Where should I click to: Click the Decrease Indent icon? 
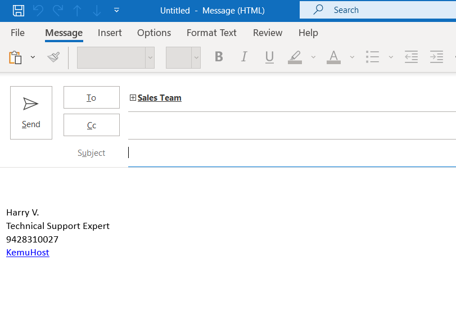411,57
